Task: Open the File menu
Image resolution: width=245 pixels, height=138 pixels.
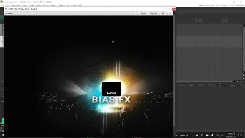Action: point(2,5)
